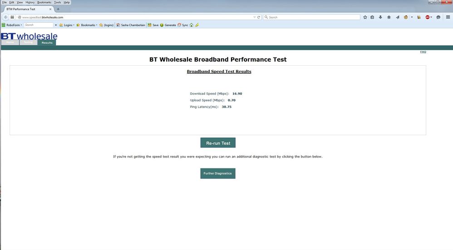This screenshot has height=250, width=453.
Task: Open the URL bar history dropdown arrow
Action: click(254, 17)
